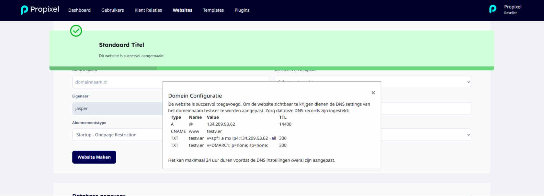Select the DMARC record value text
This screenshot has width=544, height=196.
pyautogui.click(x=237, y=145)
